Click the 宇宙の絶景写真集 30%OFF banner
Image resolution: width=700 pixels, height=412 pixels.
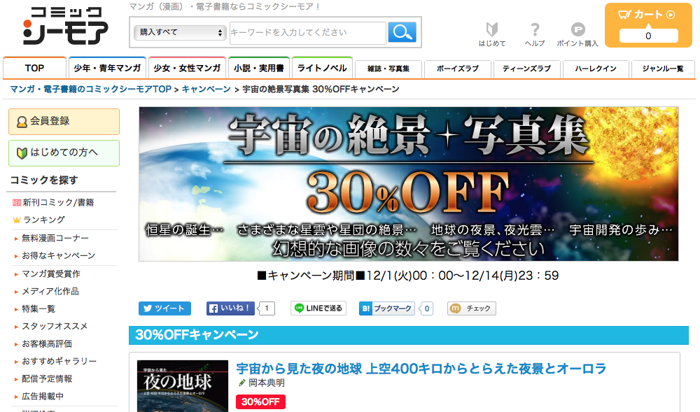tap(409, 184)
